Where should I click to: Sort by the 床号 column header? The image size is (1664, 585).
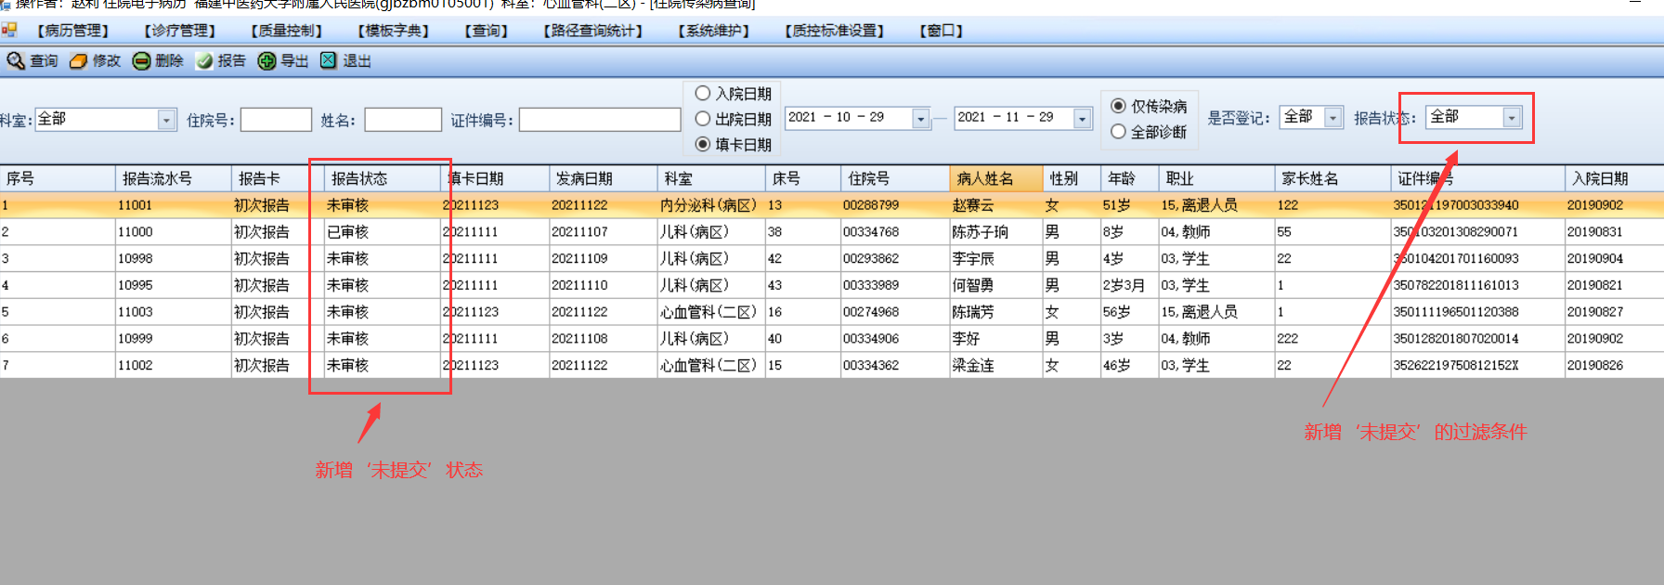pyautogui.click(x=803, y=178)
